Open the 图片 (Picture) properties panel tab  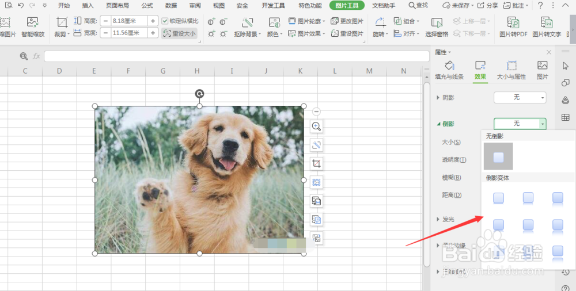click(x=542, y=70)
